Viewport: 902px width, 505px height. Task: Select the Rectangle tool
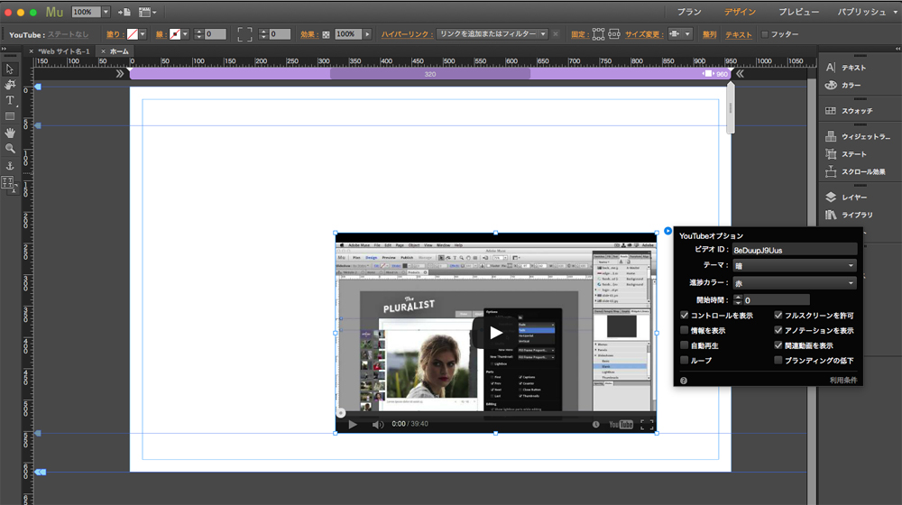(10, 116)
